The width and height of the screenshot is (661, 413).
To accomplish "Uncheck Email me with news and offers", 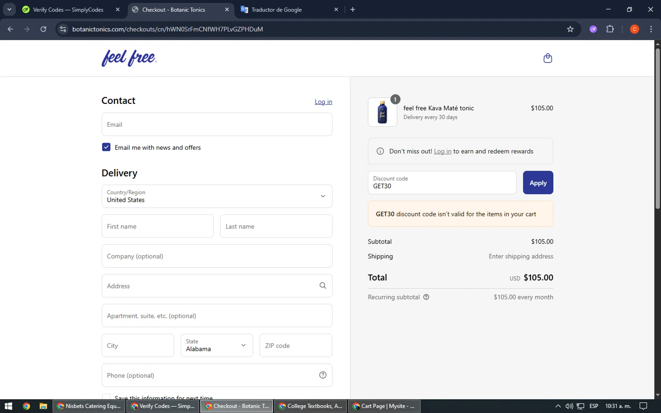I will [106, 147].
